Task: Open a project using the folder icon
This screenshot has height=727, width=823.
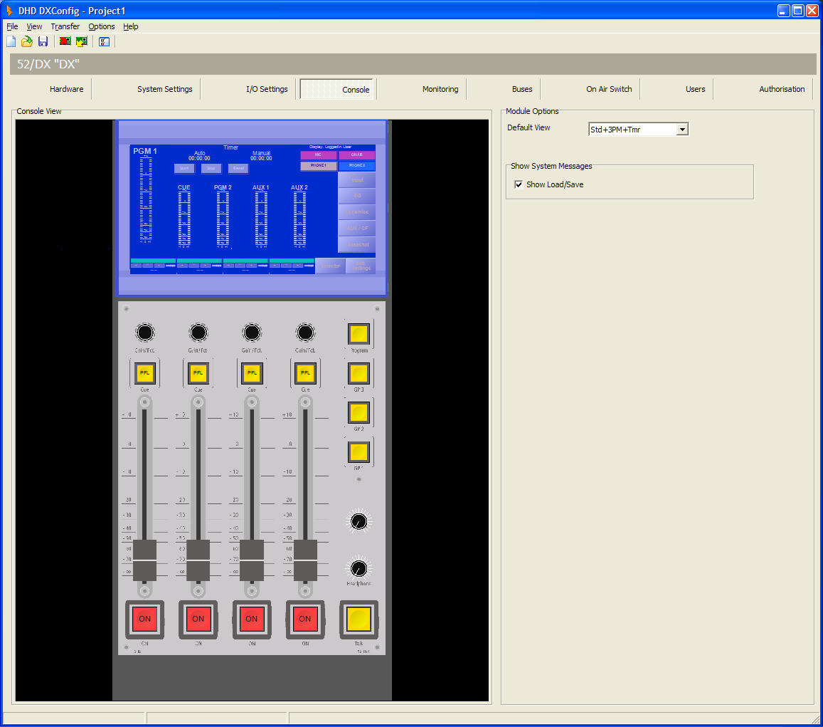Action: point(27,41)
